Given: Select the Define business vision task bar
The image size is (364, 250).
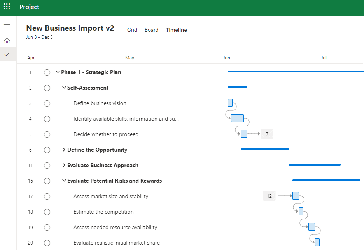Looking at the screenshot, I should coord(230,103).
